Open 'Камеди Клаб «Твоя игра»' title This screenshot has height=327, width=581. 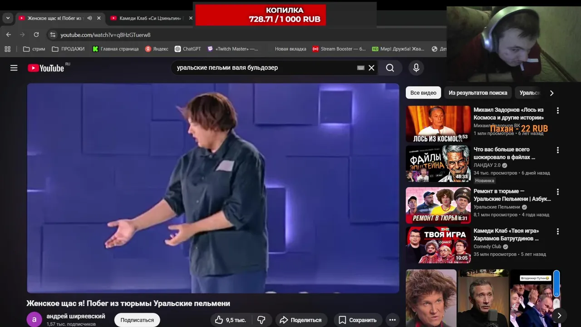pyautogui.click(x=506, y=234)
